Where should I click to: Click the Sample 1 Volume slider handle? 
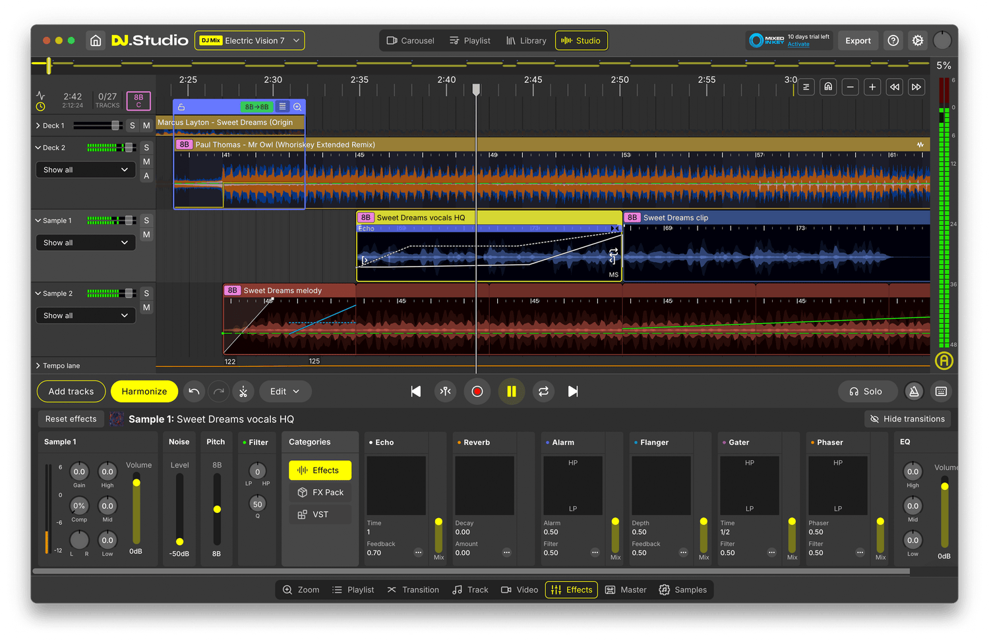point(136,483)
